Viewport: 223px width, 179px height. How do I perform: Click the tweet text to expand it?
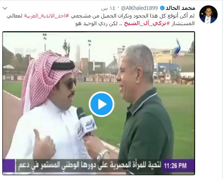click(101, 20)
